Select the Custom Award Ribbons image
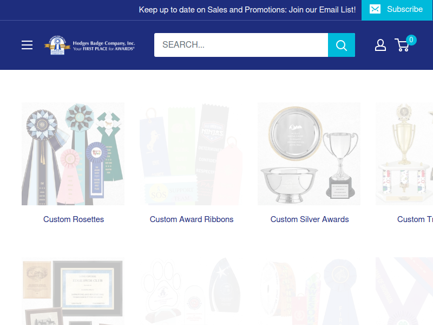Viewport: 433px width, 325px height. click(191, 154)
